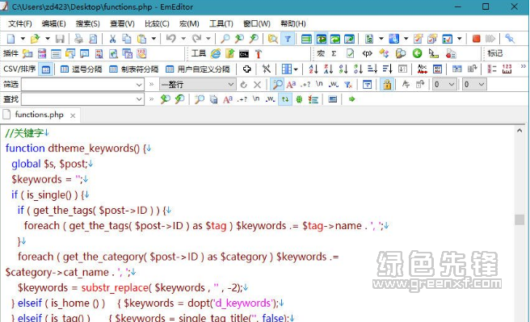Click the black plus cross icon
530x322 pixels.
pos(246,69)
